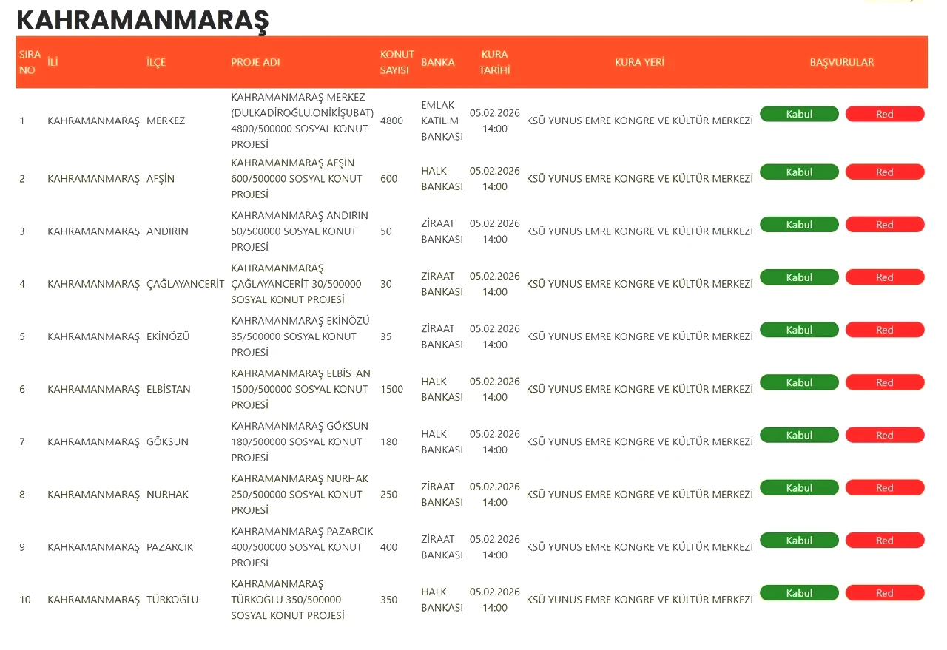Click Red for the NURHAK row
The image size is (947, 650).
[x=884, y=488]
